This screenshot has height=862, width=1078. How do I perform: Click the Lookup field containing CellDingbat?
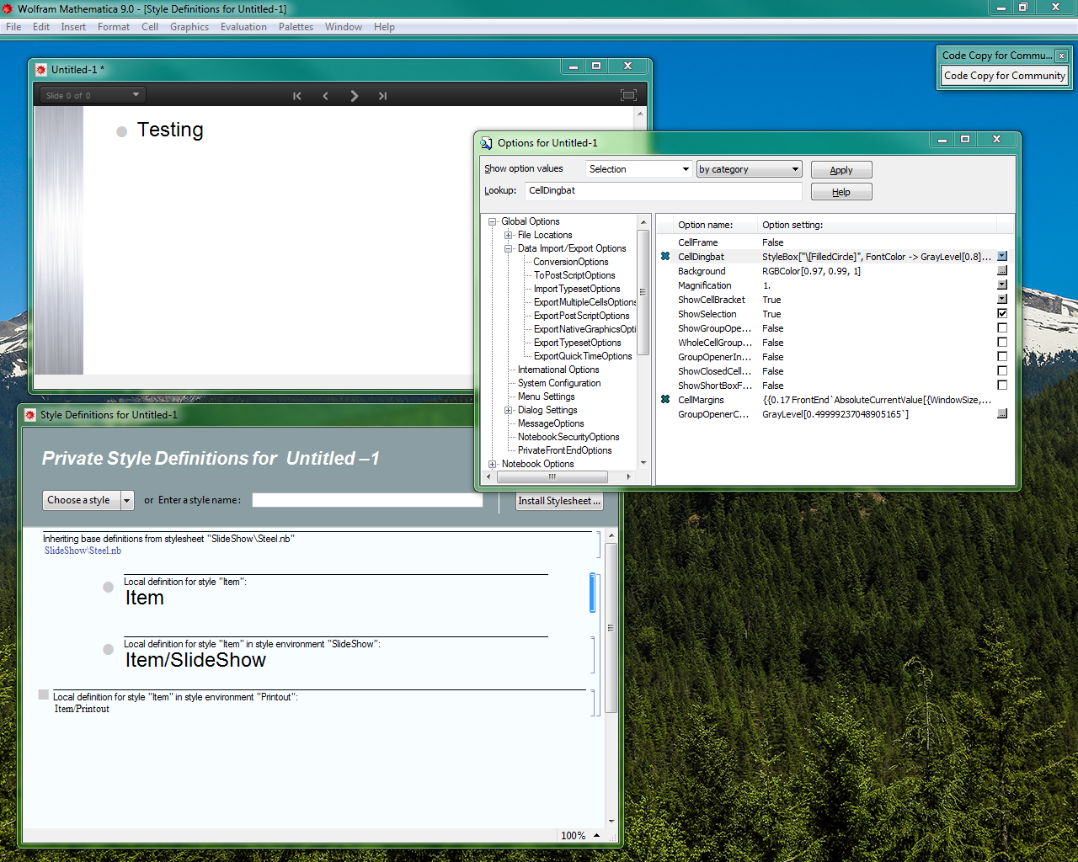pyautogui.click(x=664, y=191)
